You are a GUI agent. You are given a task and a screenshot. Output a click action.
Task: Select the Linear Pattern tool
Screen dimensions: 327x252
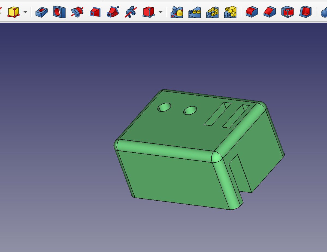pos(194,12)
